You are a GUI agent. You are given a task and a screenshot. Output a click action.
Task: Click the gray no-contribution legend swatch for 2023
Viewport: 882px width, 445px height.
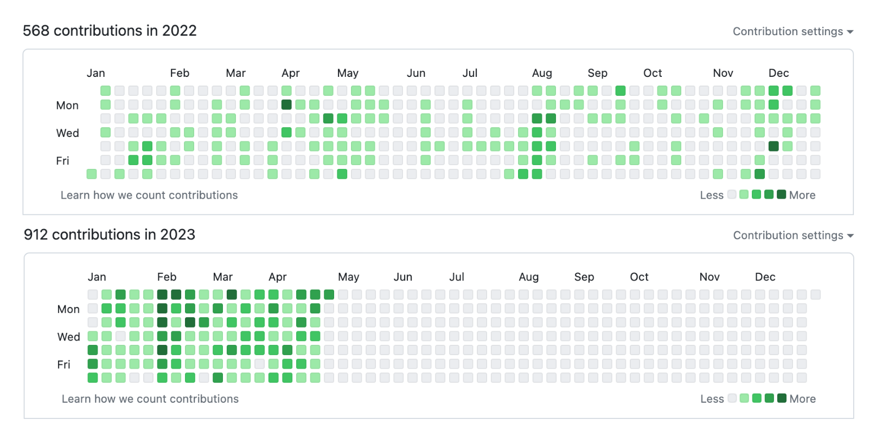pos(732,398)
